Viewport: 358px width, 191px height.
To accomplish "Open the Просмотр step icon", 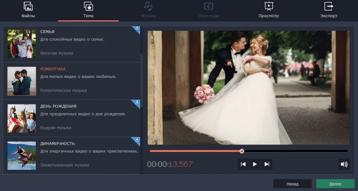I will 269,6.
